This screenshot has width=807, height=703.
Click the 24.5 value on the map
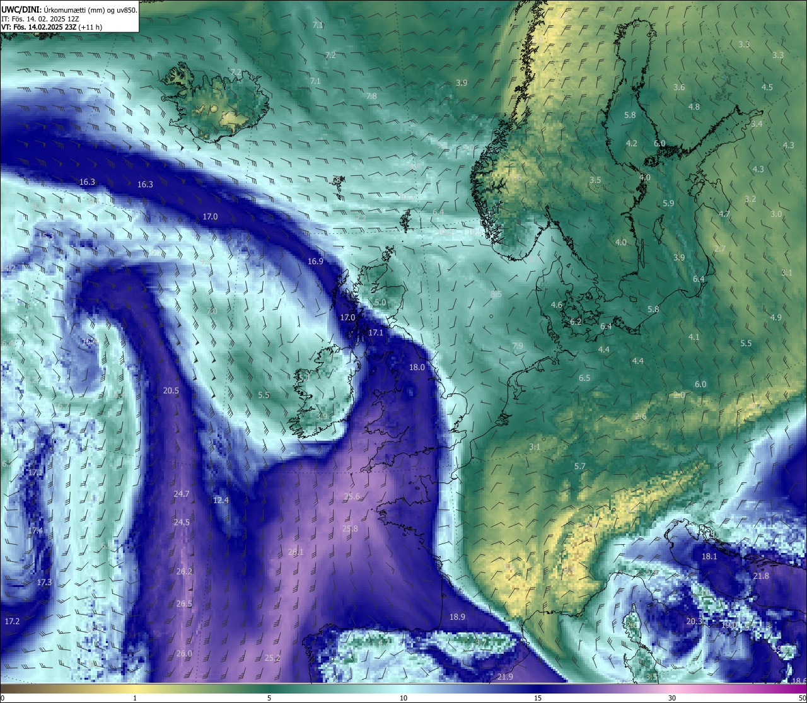182,522
